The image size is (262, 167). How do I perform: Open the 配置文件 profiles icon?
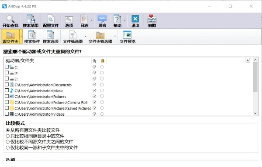coord(51,21)
